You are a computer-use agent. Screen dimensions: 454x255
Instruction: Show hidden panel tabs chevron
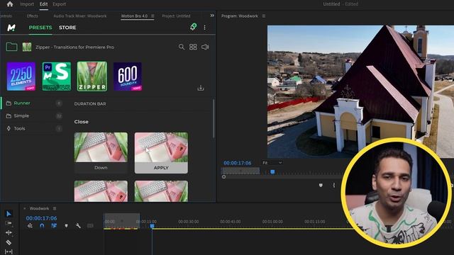pyautogui.click(x=212, y=16)
